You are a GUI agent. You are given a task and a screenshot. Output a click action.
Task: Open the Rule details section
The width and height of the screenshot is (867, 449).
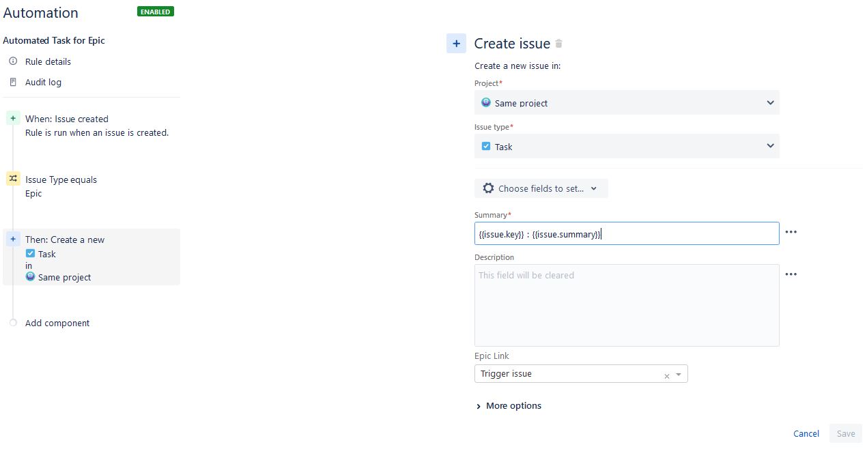point(48,61)
